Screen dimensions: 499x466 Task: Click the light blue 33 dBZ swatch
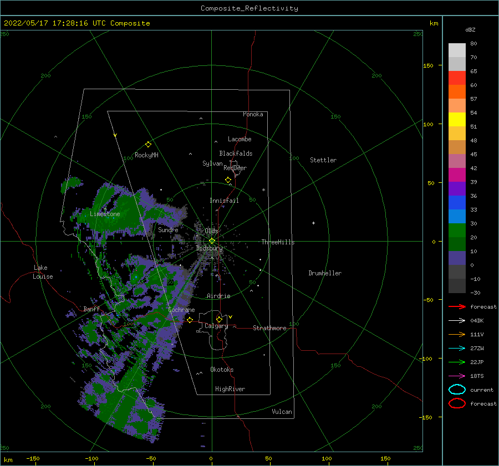[457, 216]
